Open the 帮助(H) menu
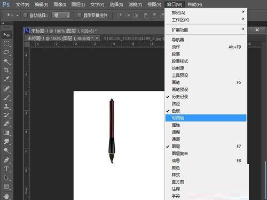This screenshot has width=267, height=200. click(195, 4)
